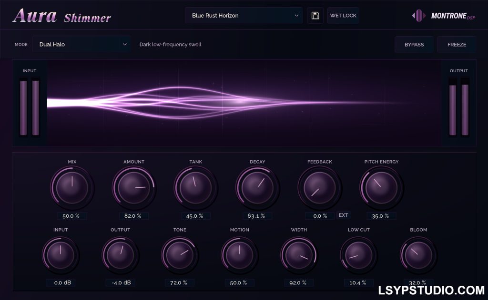Screen dimensions: 488x300
Task: Expand the preset list chevron arrow
Action: (x=296, y=16)
